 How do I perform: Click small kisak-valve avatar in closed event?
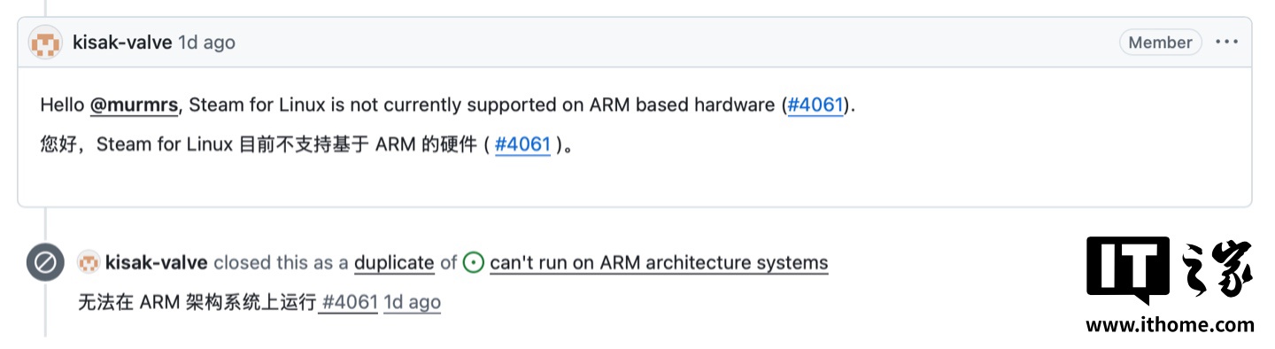coord(89,262)
